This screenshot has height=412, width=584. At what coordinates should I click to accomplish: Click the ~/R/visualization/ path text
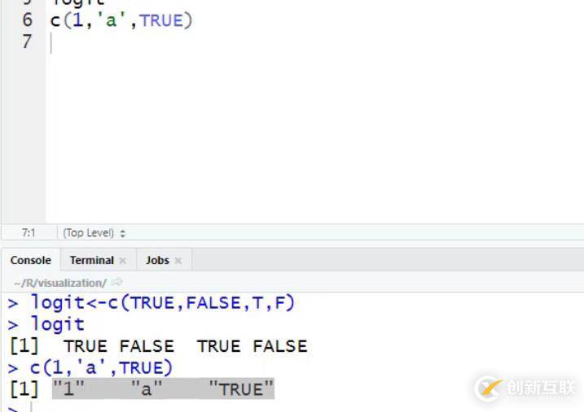(x=60, y=283)
